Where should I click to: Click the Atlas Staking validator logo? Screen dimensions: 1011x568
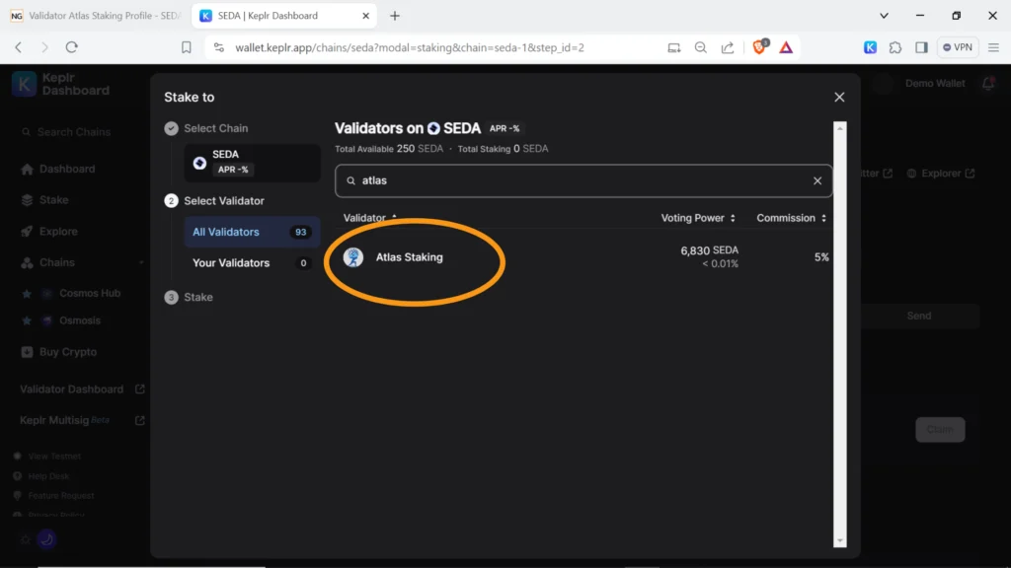[x=353, y=257]
